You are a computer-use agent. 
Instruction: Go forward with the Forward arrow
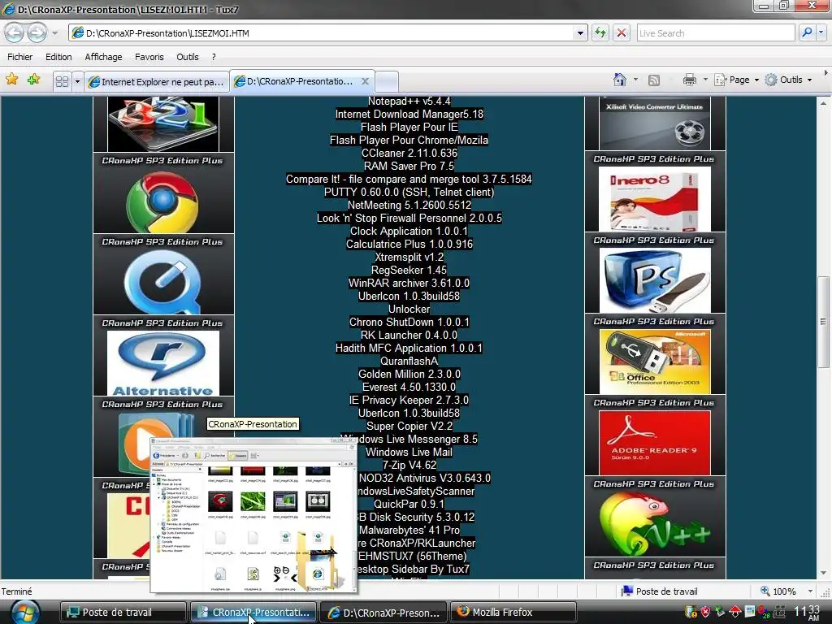[37, 32]
